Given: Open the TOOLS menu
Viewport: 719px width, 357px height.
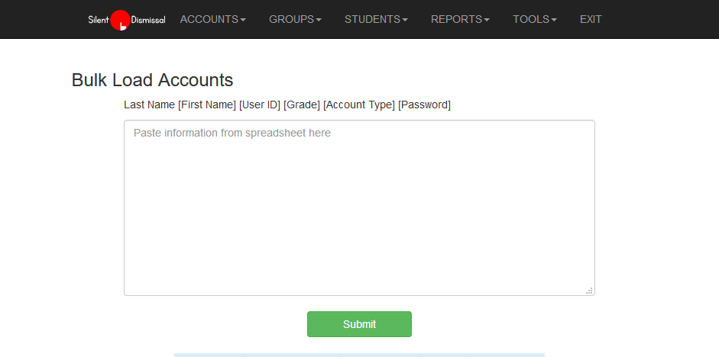Looking at the screenshot, I should point(531,19).
